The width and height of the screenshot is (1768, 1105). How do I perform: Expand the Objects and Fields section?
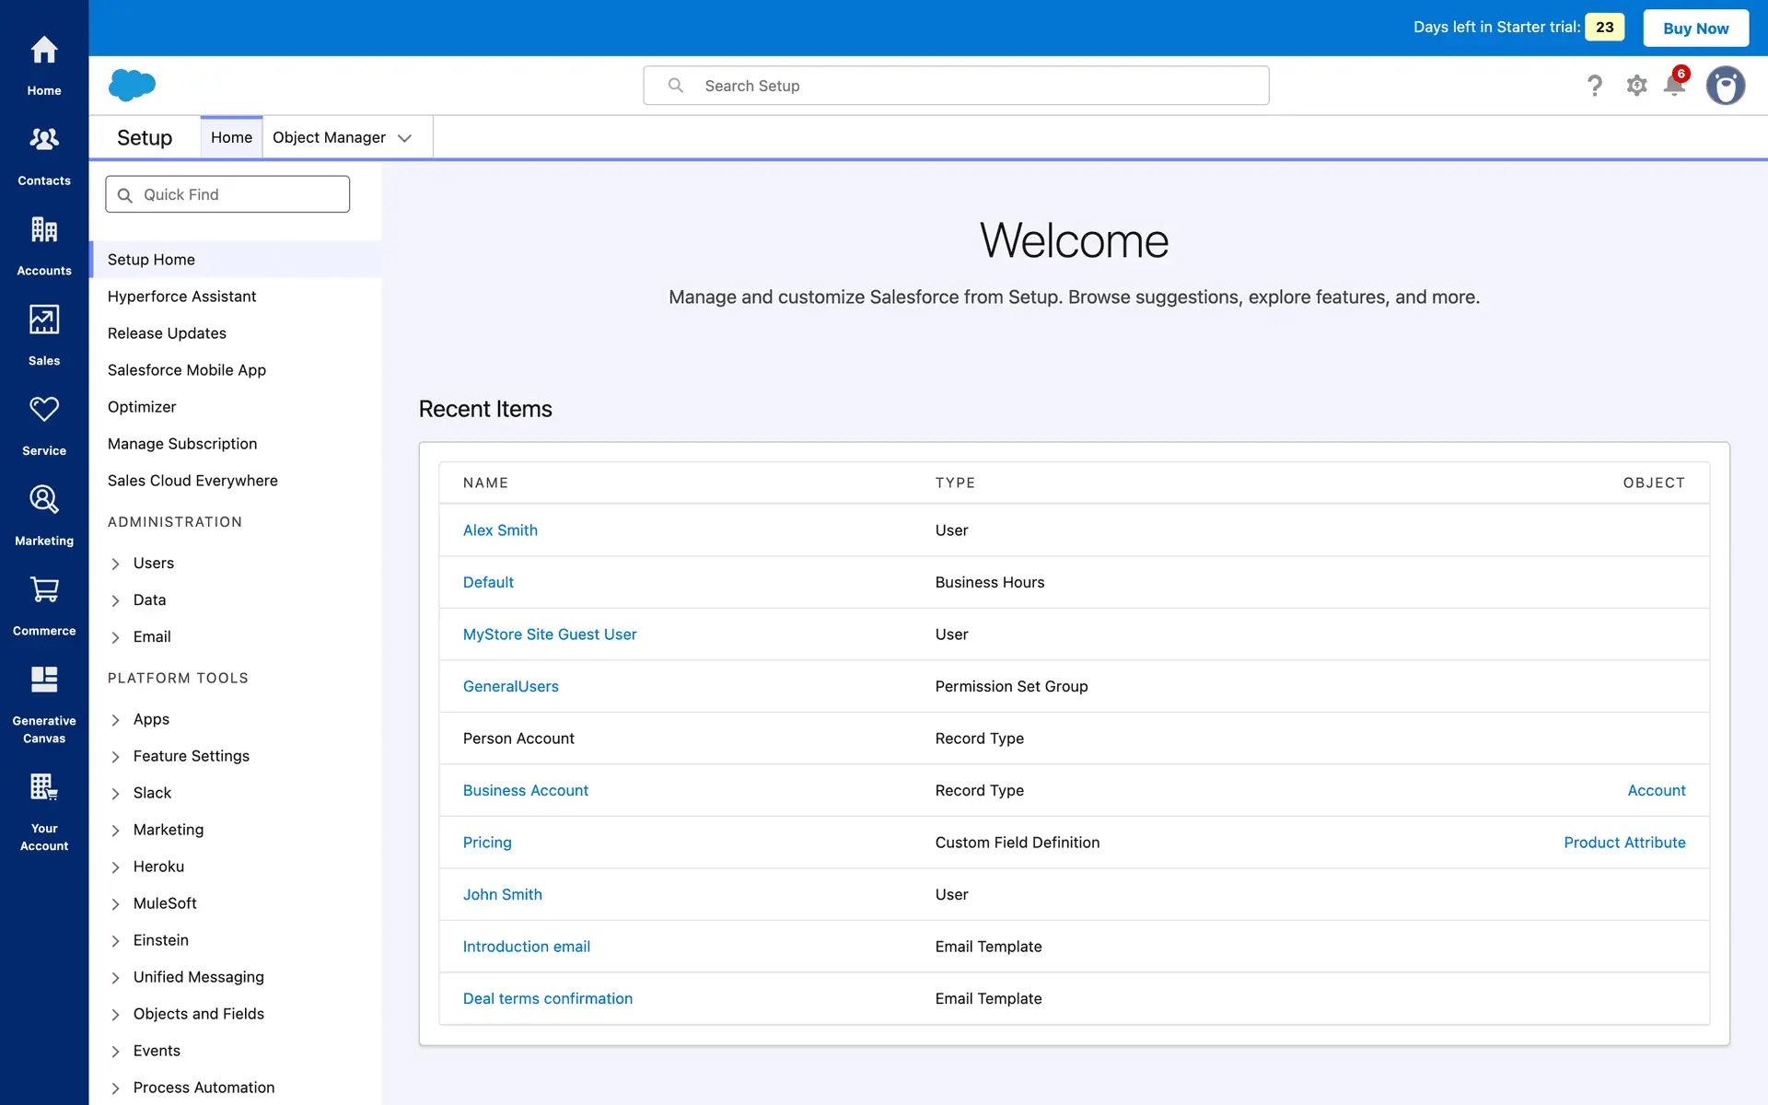116,1015
